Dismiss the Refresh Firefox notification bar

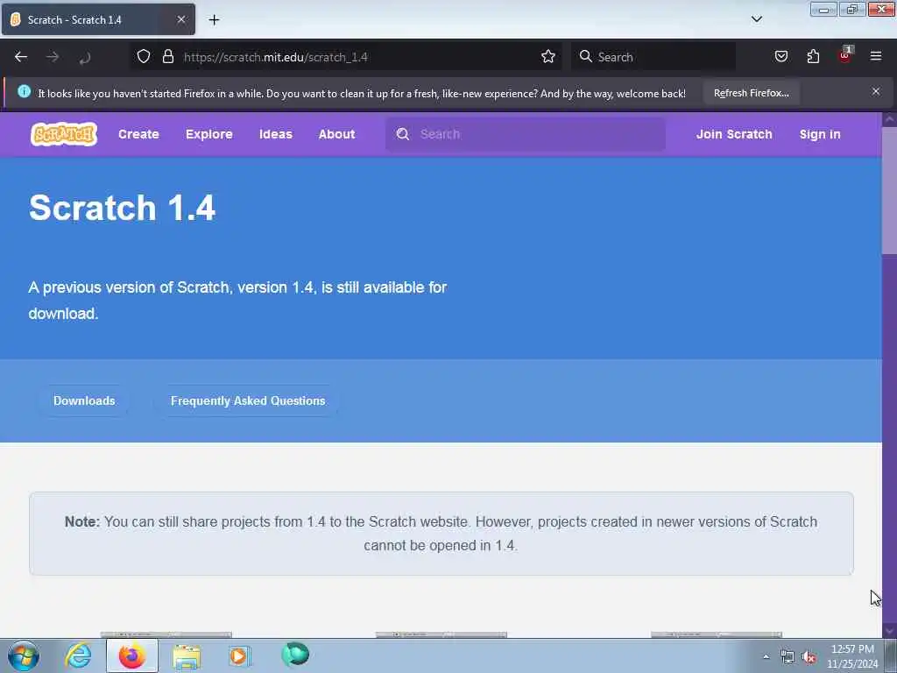pyautogui.click(x=876, y=91)
